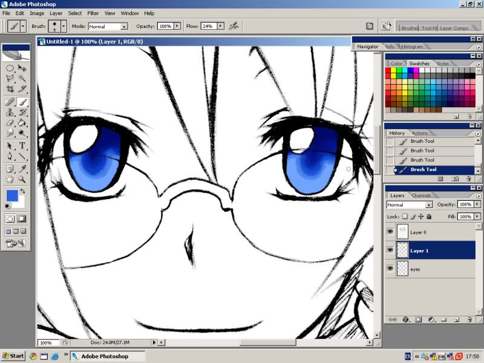The width and height of the screenshot is (484, 363).
Task: Hide the Layer 0 layer
Action: point(390,231)
